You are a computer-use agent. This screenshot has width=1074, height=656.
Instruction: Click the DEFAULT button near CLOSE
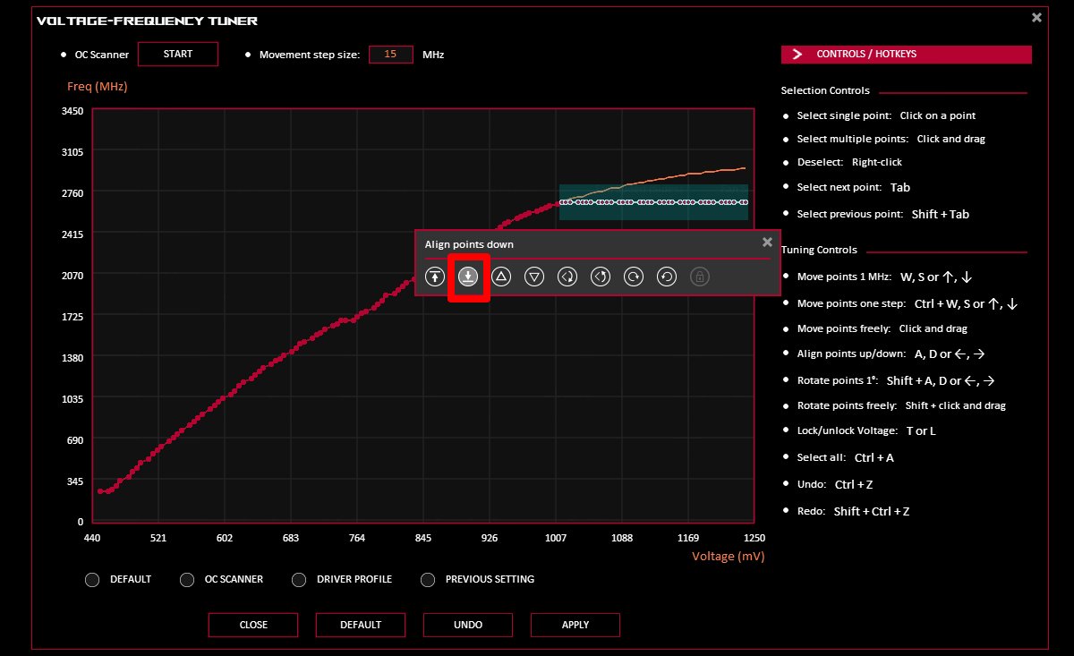click(360, 625)
